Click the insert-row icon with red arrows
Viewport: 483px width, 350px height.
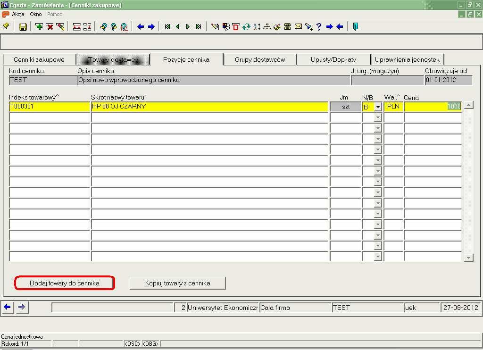click(77, 27)
